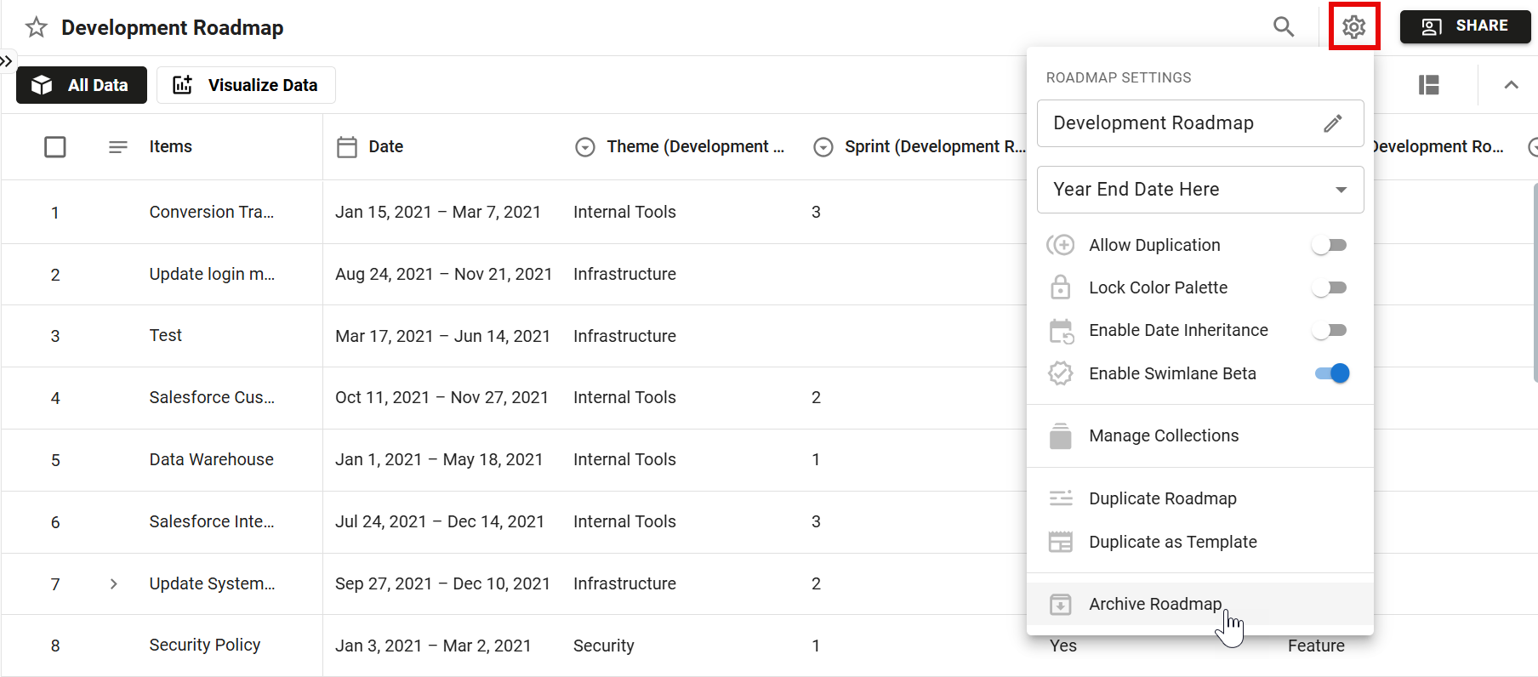Click the star icon to favorite roadmap
The width and height of the screenshot is (1538, 677).
36,27
